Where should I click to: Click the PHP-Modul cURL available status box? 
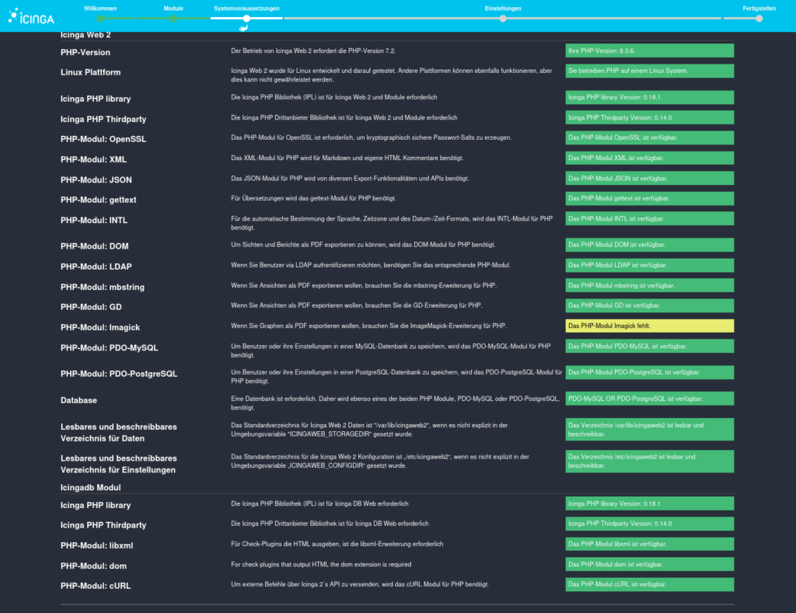pyautogui.click(x=649, y=584)
